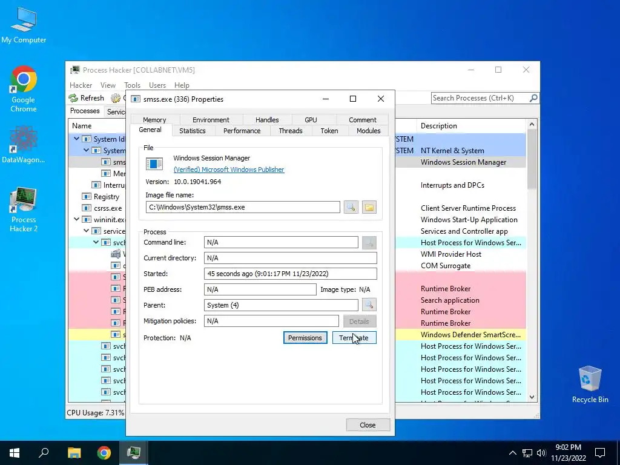Click the Image file name field
The height and width of the screenshot is (465, 620).
243,207
